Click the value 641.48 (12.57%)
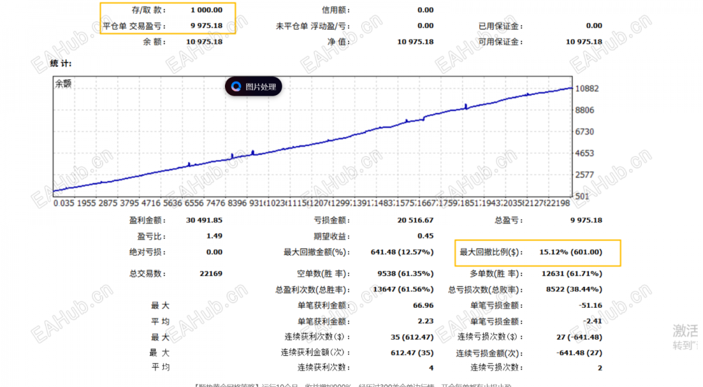 pos(402,252)
